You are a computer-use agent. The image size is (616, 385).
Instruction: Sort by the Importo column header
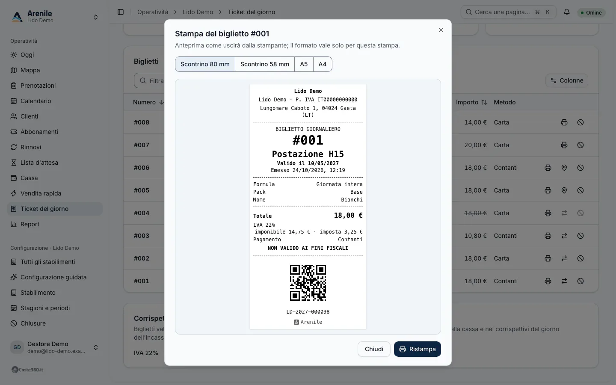pyautogui.click(x=471, y=102)
